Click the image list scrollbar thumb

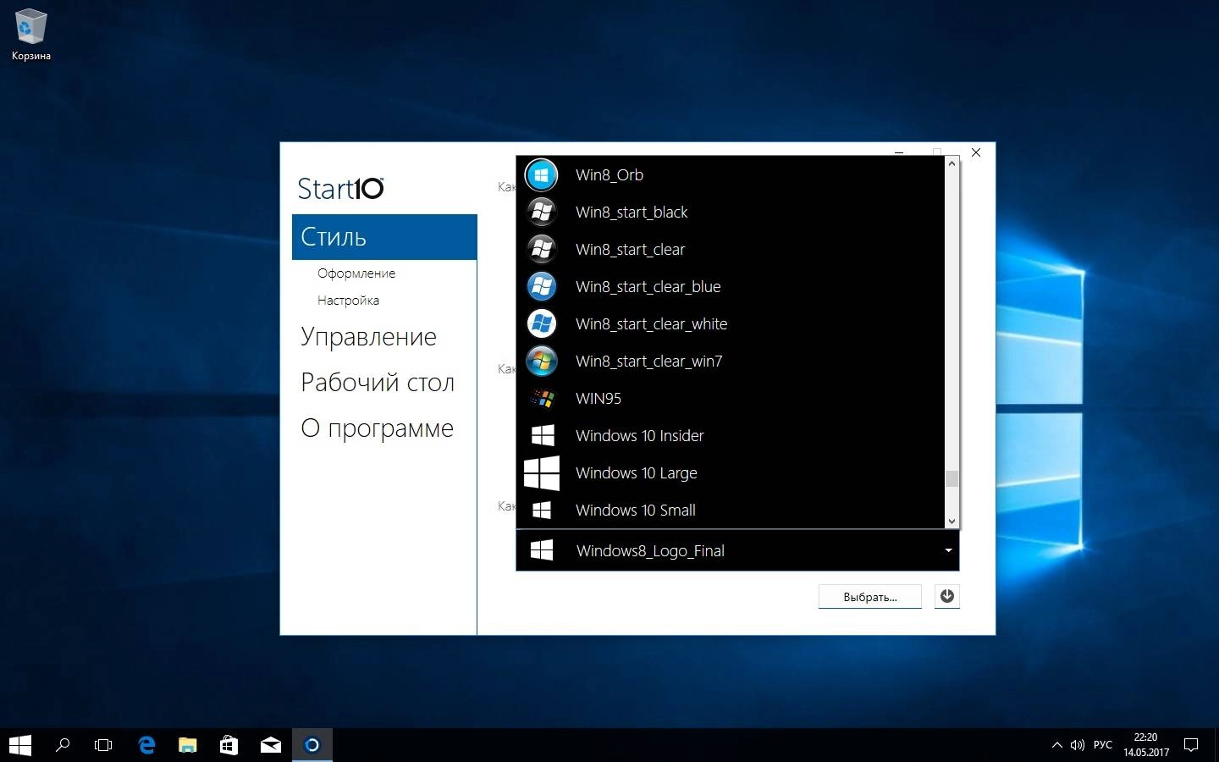pos(951,479)
